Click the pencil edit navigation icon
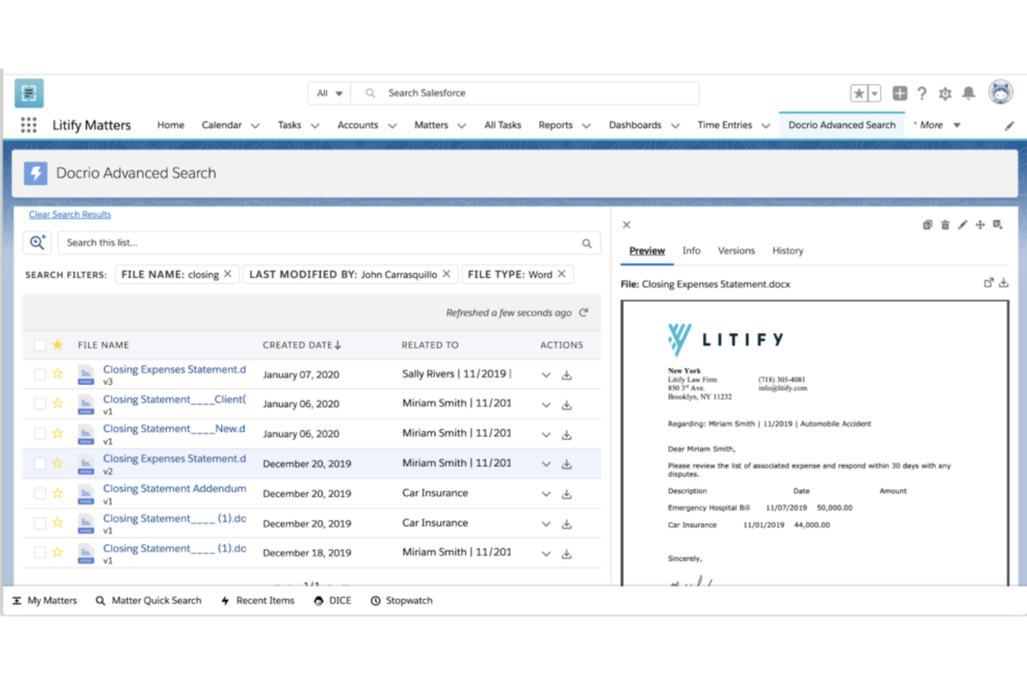Viewport: 1027px width, 685px height. 1009,126
